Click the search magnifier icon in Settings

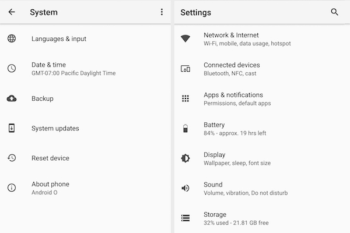pyautogui.click(x=334, y=12)
